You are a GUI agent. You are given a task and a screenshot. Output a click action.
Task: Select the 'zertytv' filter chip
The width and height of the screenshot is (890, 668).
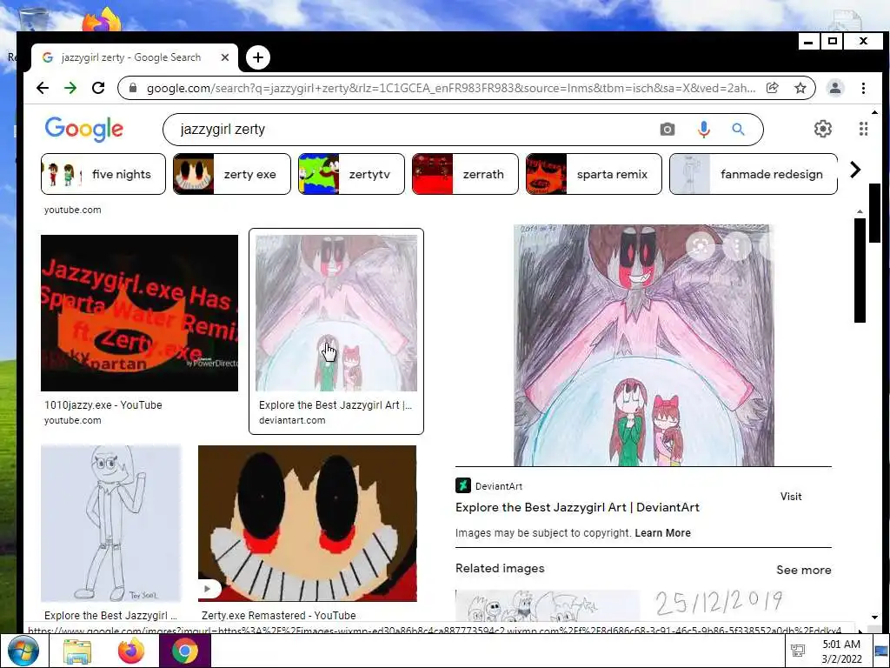(351, 174)
